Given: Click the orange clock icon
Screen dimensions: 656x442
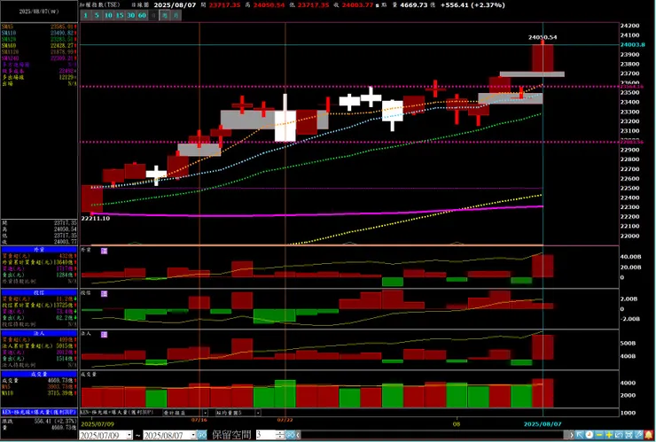Looking at the screenshot, I should click(589, 435).
